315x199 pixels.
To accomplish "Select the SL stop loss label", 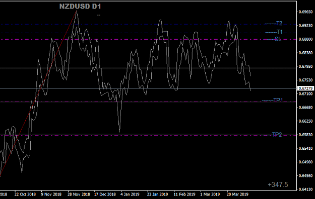I will coord(278,39).
